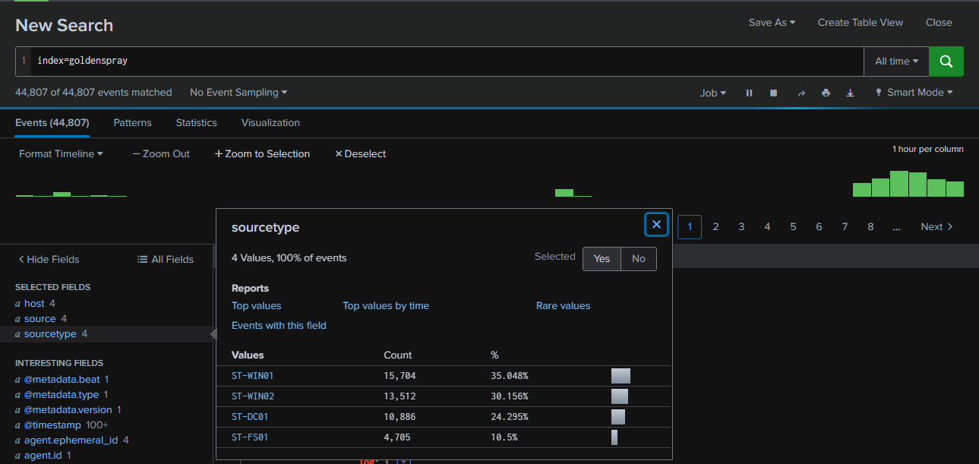Set Selected to No
The image size is (979, 464).
pyautogui.click(x=638, y=258)
